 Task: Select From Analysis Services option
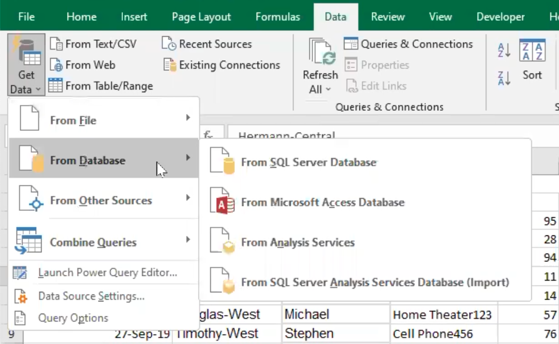298,242
